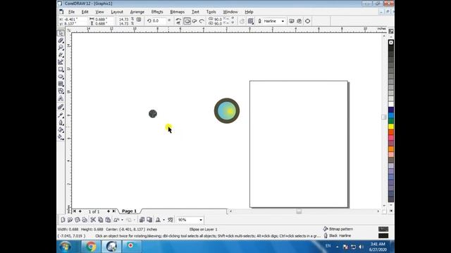
Task: Open the Outline tool flyout
Action: (x=61, y=122)
